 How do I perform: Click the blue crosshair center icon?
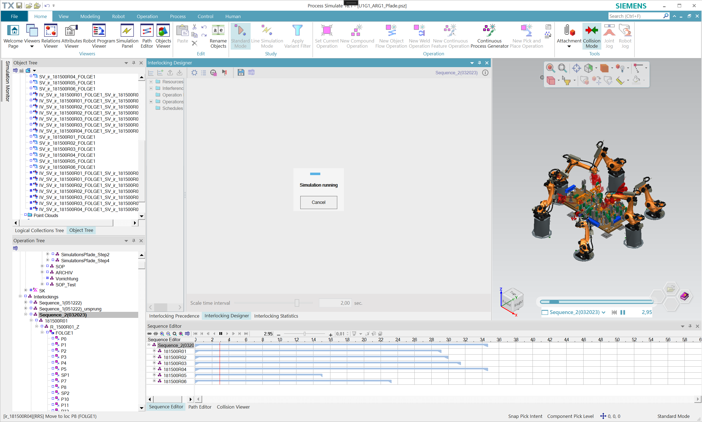pyautogui.click(x=576, y=68)
